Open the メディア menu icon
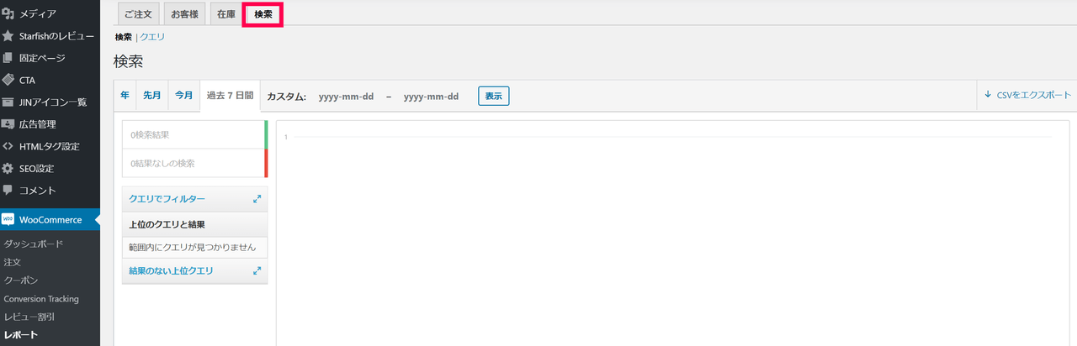This screenshot has height=346, width=1077. (x=8, y=13)
